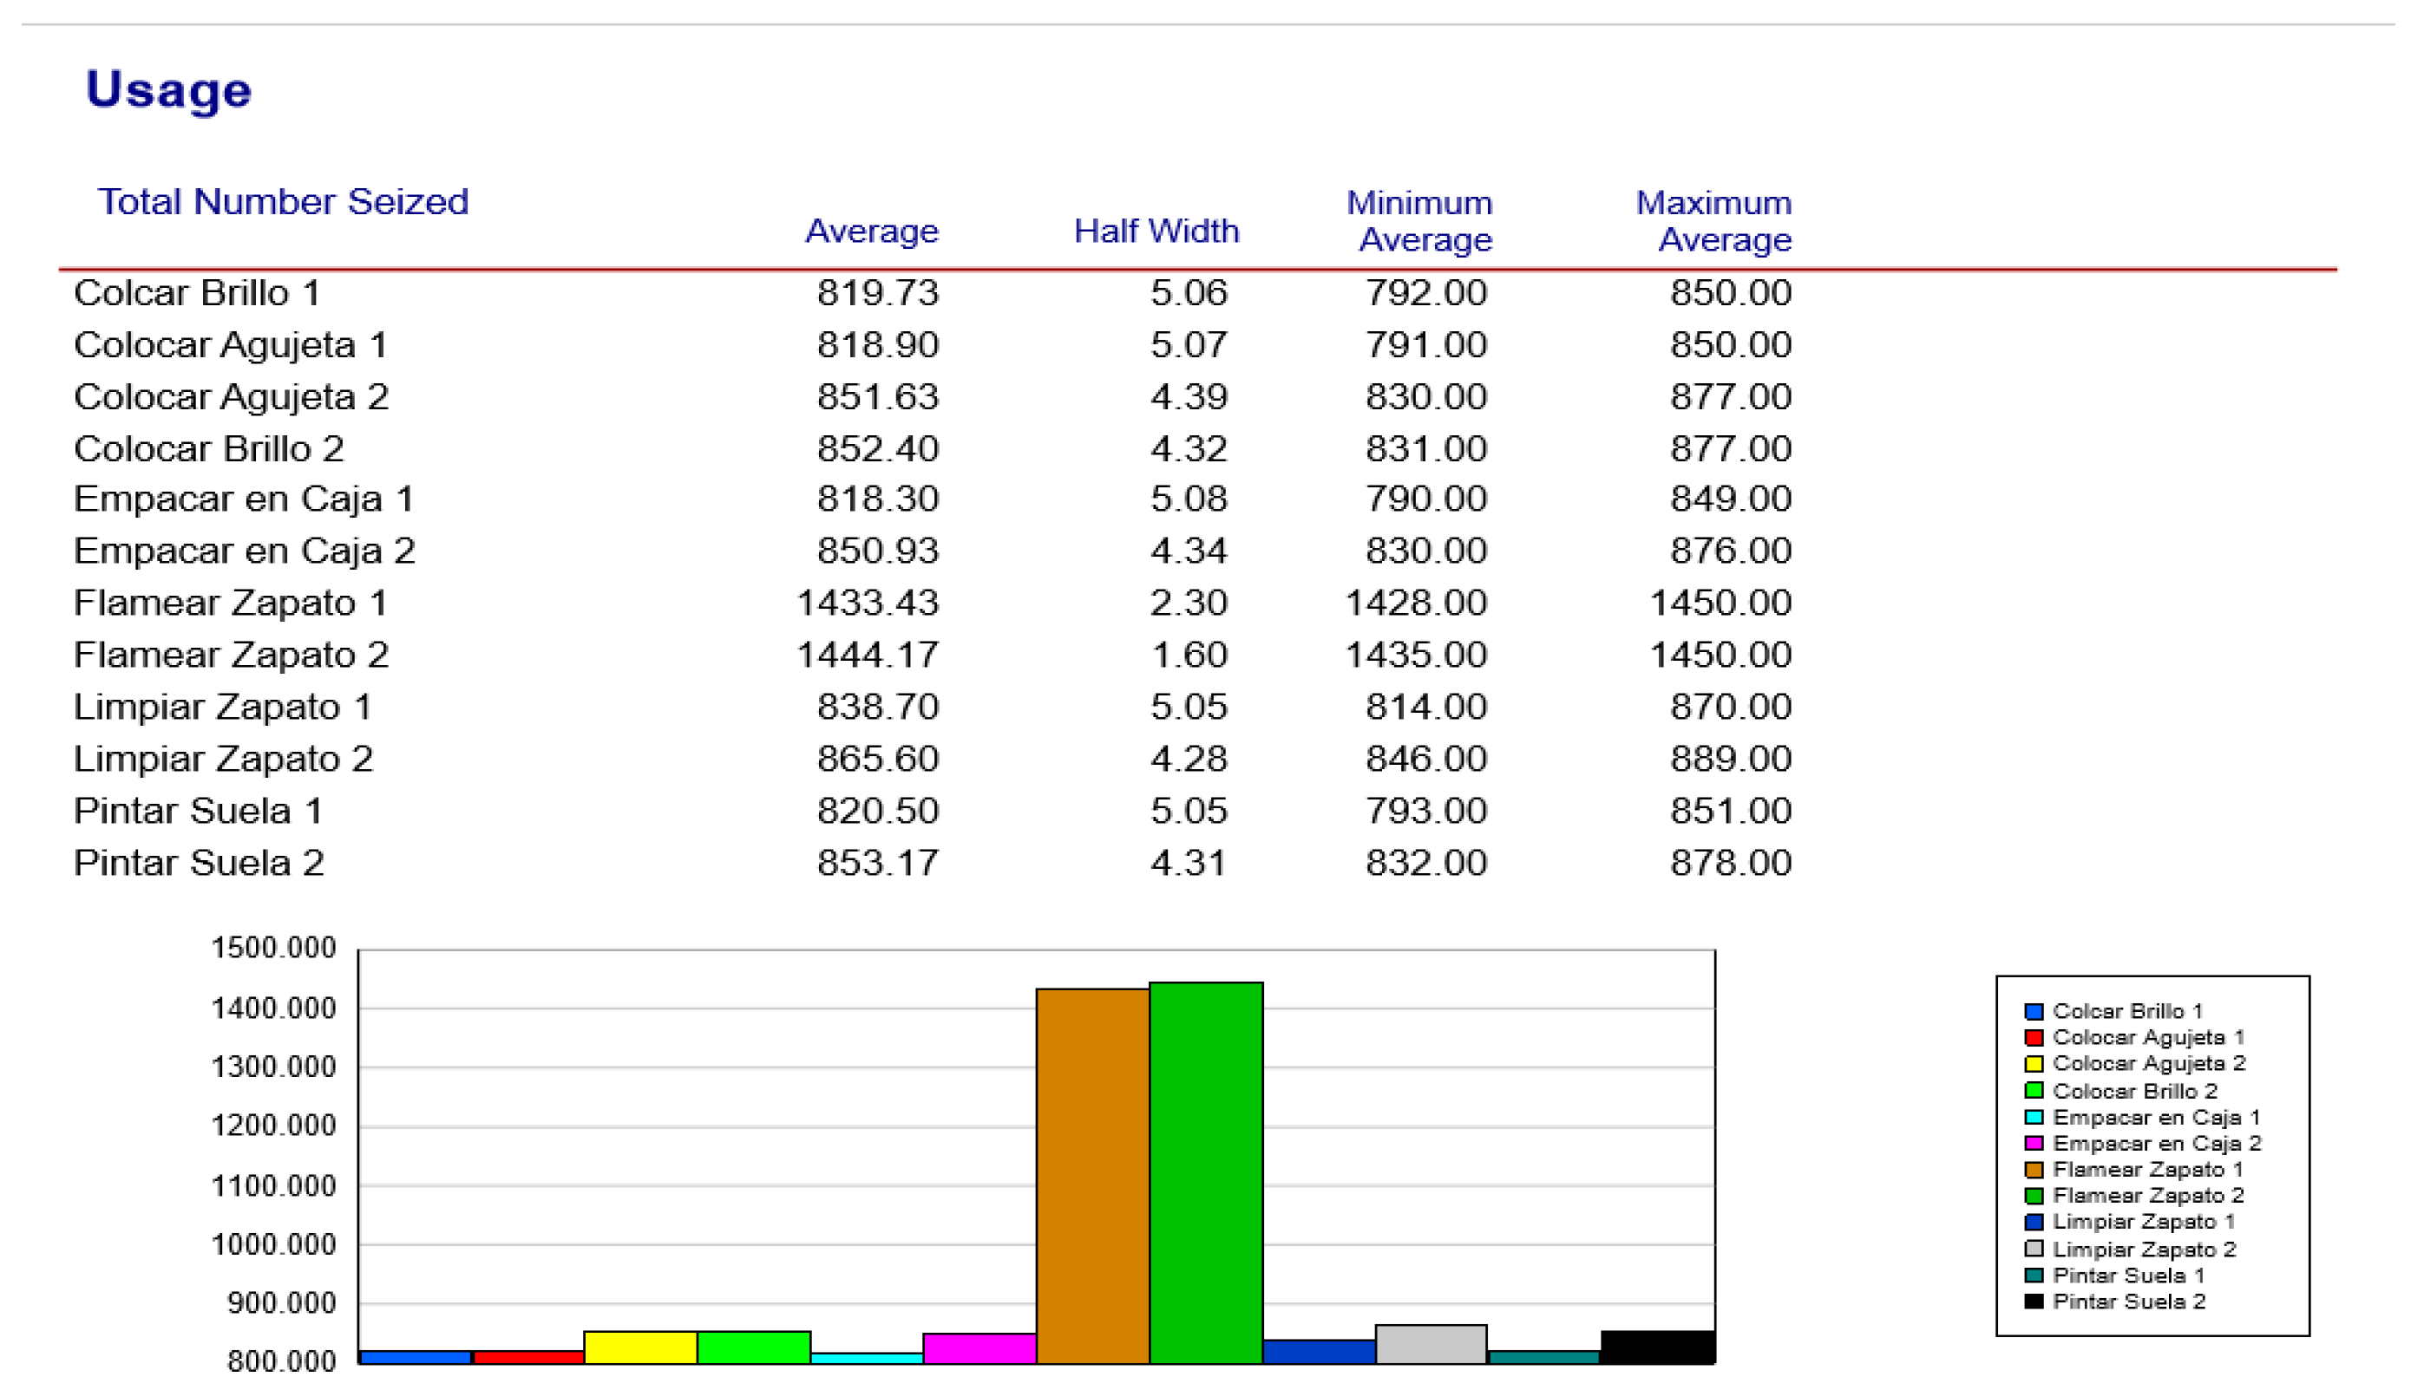Viewport: 2411px width, 1390px height.
Task: Click the yellow Colocar Agujeta 2 legend swatch
Action: click(2034, 1063)
